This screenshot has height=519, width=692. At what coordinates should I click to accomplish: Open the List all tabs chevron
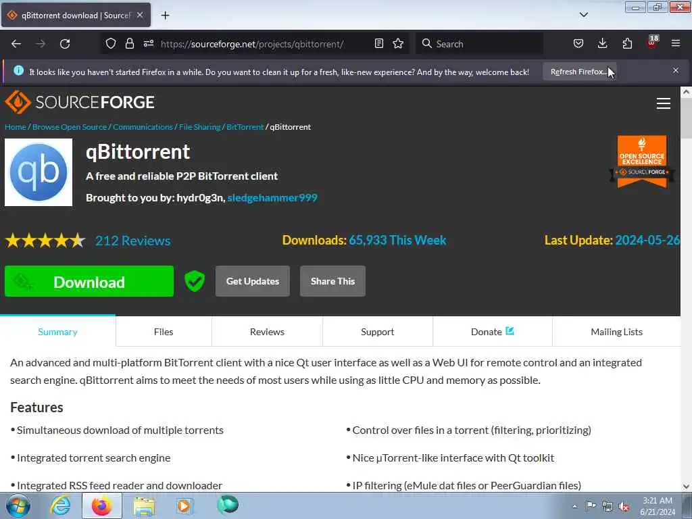[x=583, y=15]
